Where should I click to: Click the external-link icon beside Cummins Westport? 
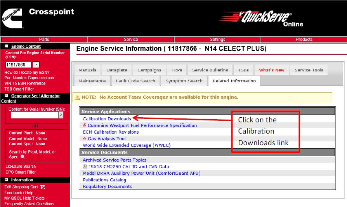tap(85, 125)
